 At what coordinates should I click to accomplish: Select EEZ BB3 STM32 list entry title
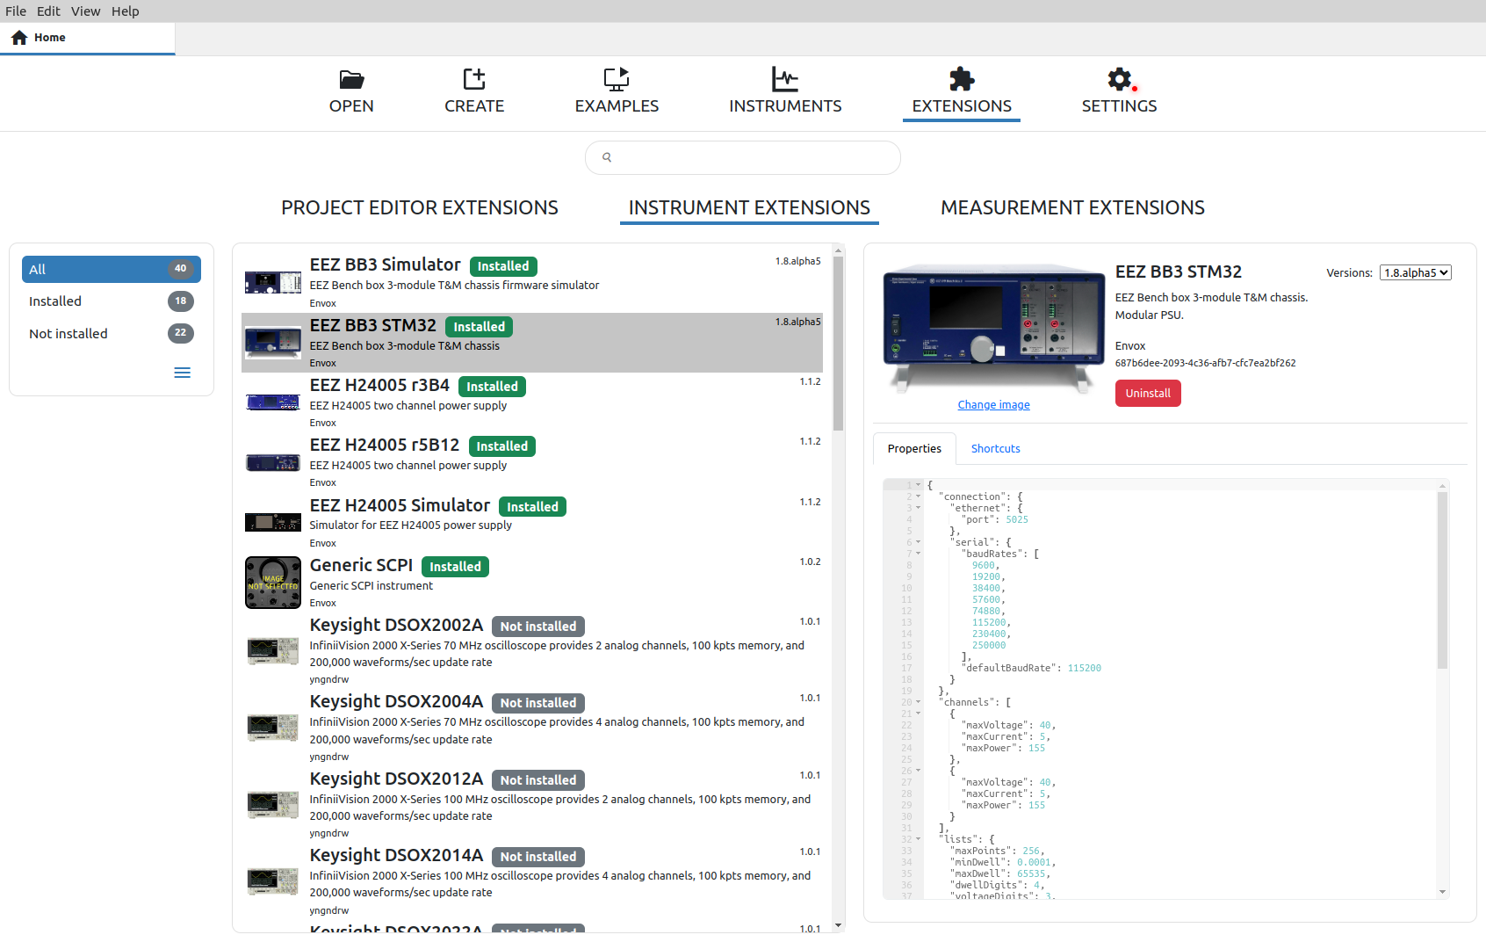point(372,326)
